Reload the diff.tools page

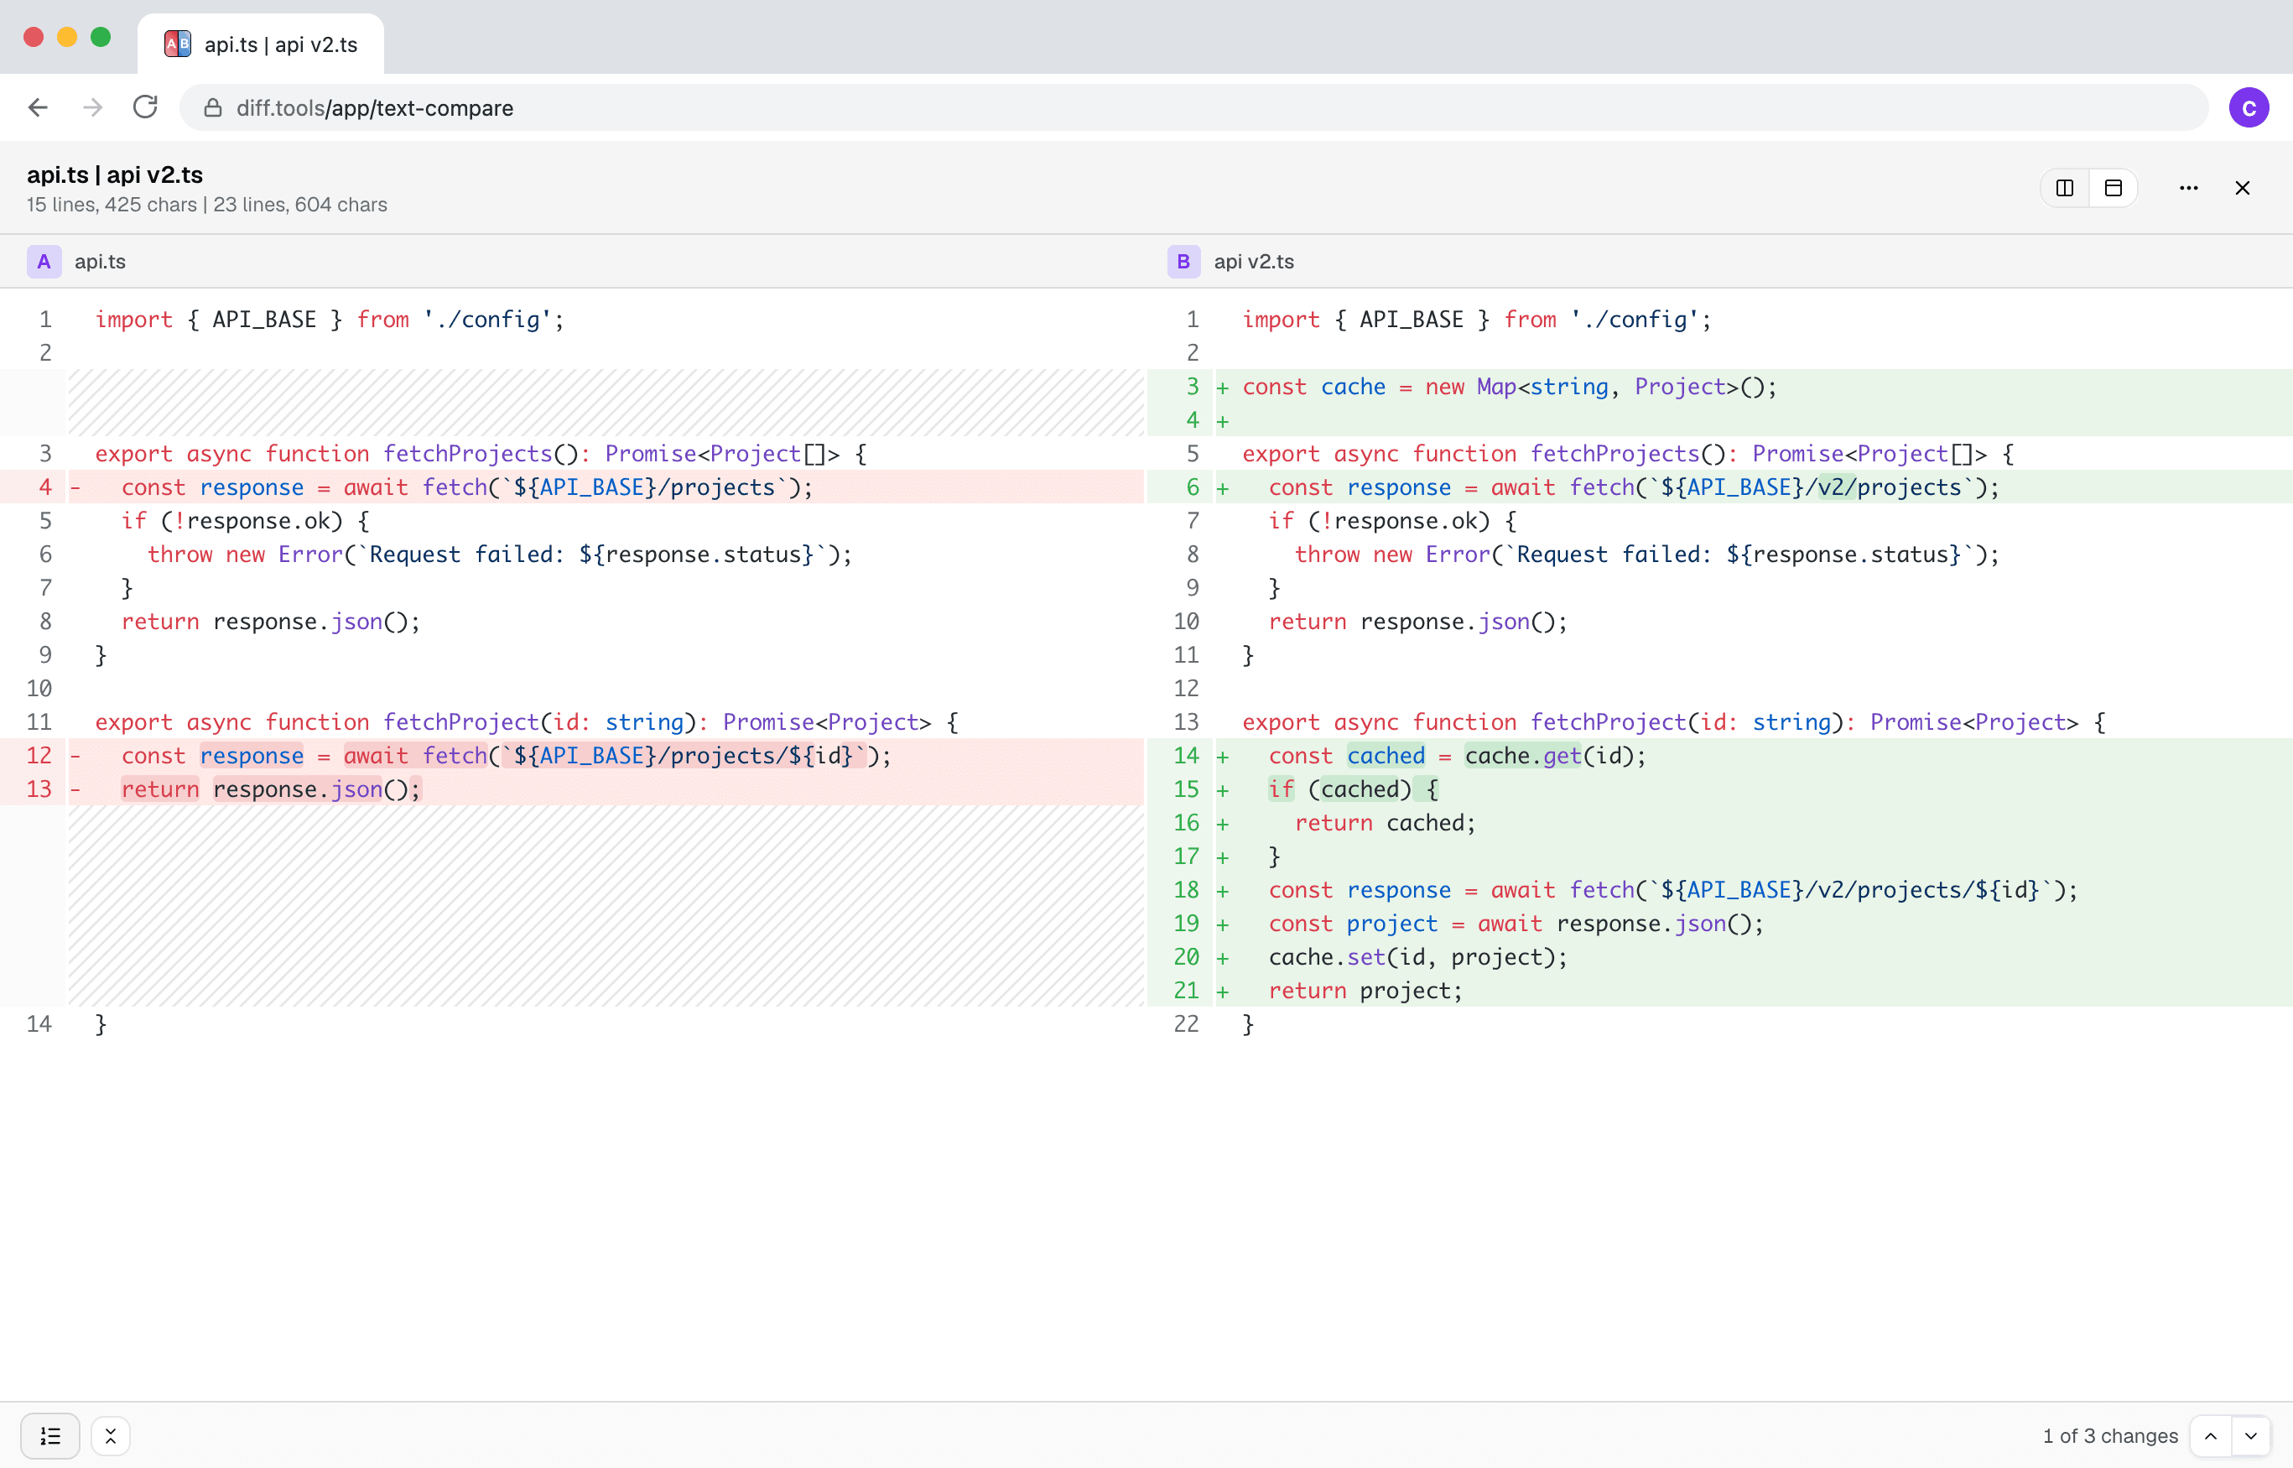145,107
